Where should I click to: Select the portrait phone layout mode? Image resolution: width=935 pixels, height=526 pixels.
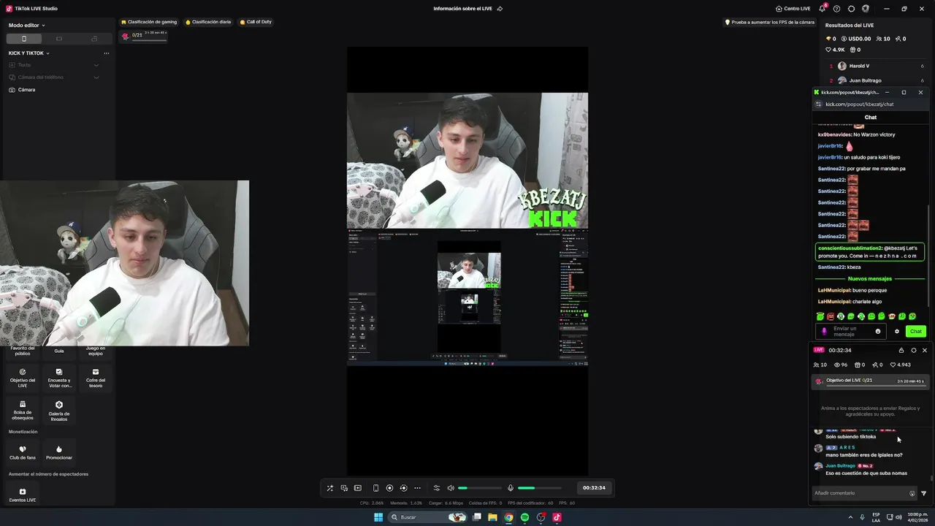pos(23,39)
